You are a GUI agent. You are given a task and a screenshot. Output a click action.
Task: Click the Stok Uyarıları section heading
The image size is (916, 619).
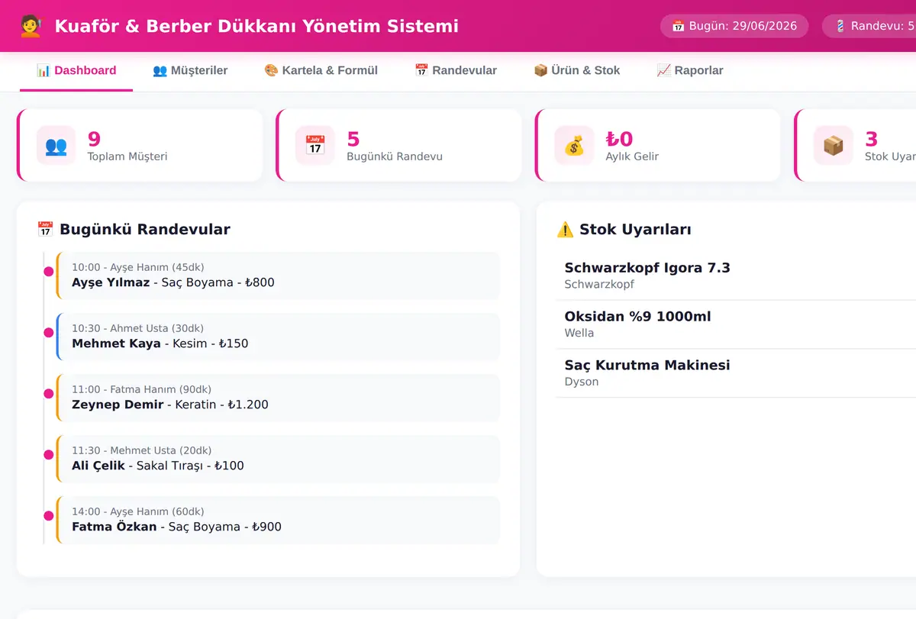(635, 229)
